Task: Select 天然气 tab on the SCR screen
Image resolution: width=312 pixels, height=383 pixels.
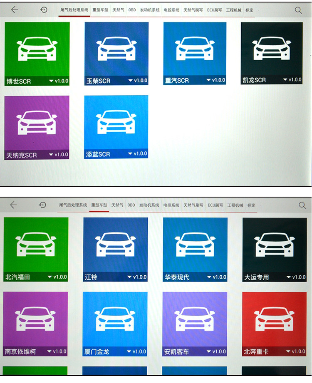Action: pos(118,10)
